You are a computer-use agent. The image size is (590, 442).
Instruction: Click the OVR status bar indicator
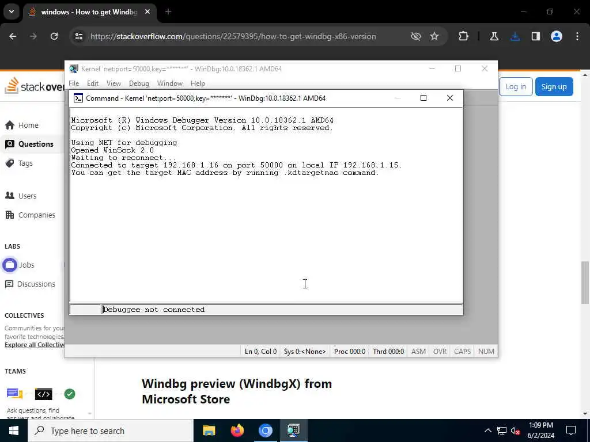[440, 352]
